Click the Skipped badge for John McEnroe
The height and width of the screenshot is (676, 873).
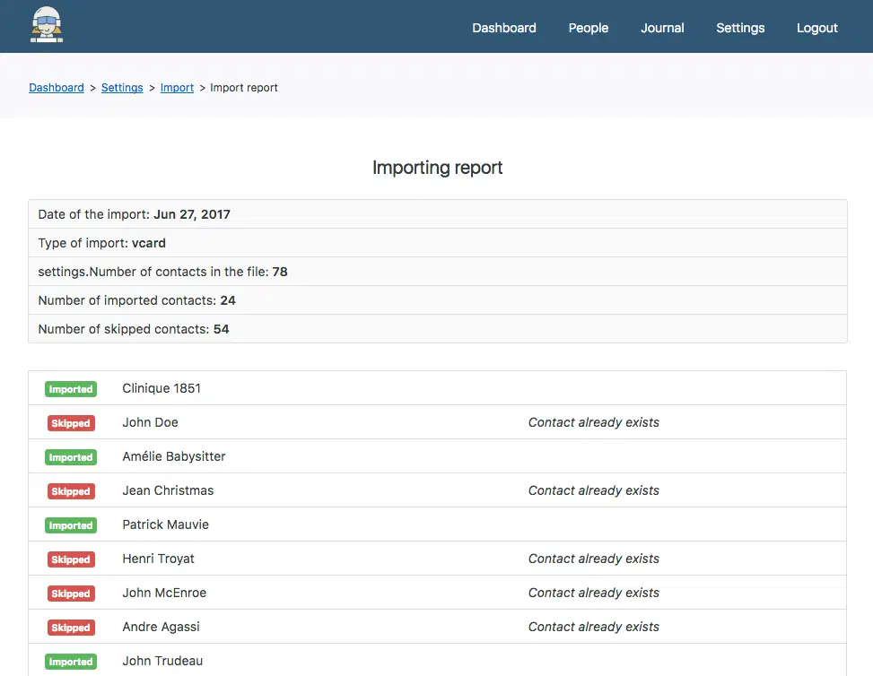[x=71, y=594]
